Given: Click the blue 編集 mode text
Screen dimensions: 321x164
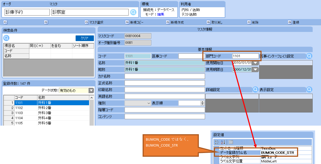Looking at the screenshot, I should click(x=161, y=14).
